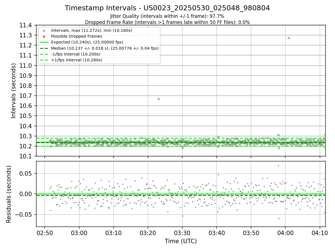Image resolution: width=335 pixels, height=251 pixels.
Task: Click the Expected (10.240s) legend entry
Action: pos(87,42)
